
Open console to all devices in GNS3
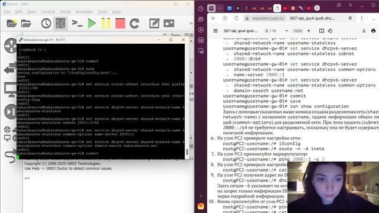pos(77,24)
